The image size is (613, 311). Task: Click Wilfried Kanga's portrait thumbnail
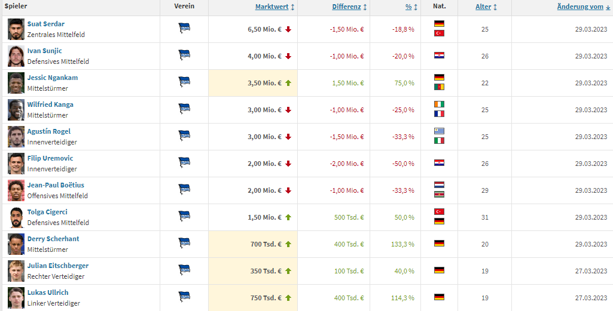pyautogui.click(x=16, y=110)
